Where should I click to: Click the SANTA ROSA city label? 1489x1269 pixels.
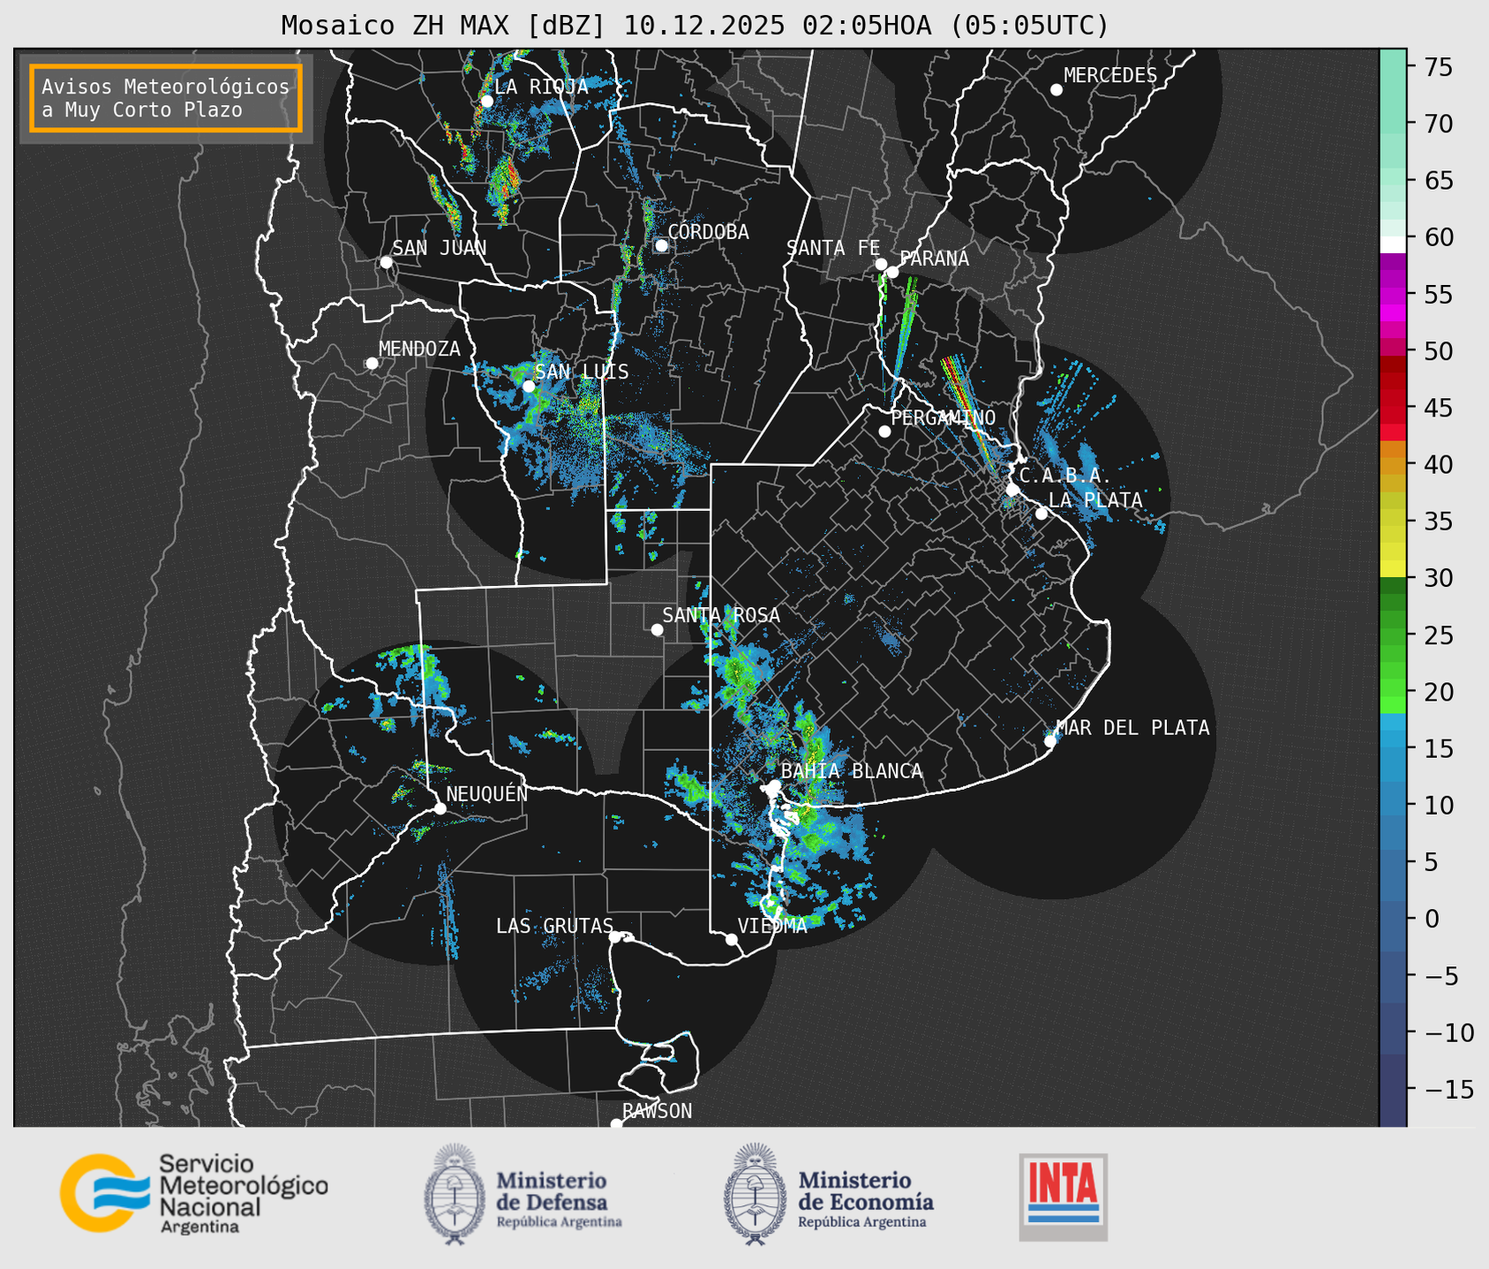[722, 615]
